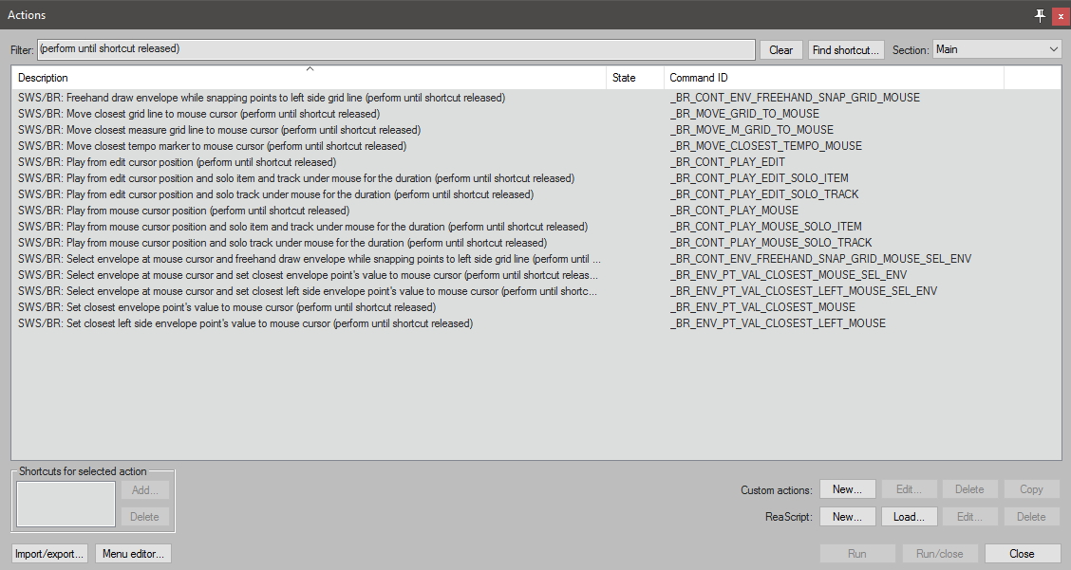Viewport: 1071px width, 570px height.
Task: Open the Import/export menu
Action: click(x=49, y=554)
